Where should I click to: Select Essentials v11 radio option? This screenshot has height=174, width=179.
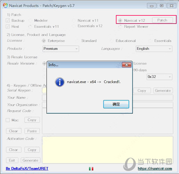coord(30,26)
